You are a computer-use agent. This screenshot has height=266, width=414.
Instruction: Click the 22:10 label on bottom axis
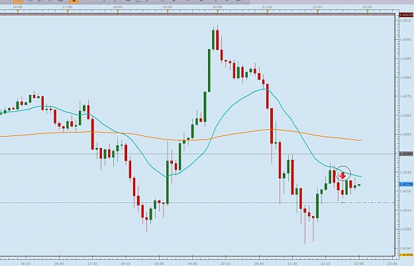click(325, 263)
